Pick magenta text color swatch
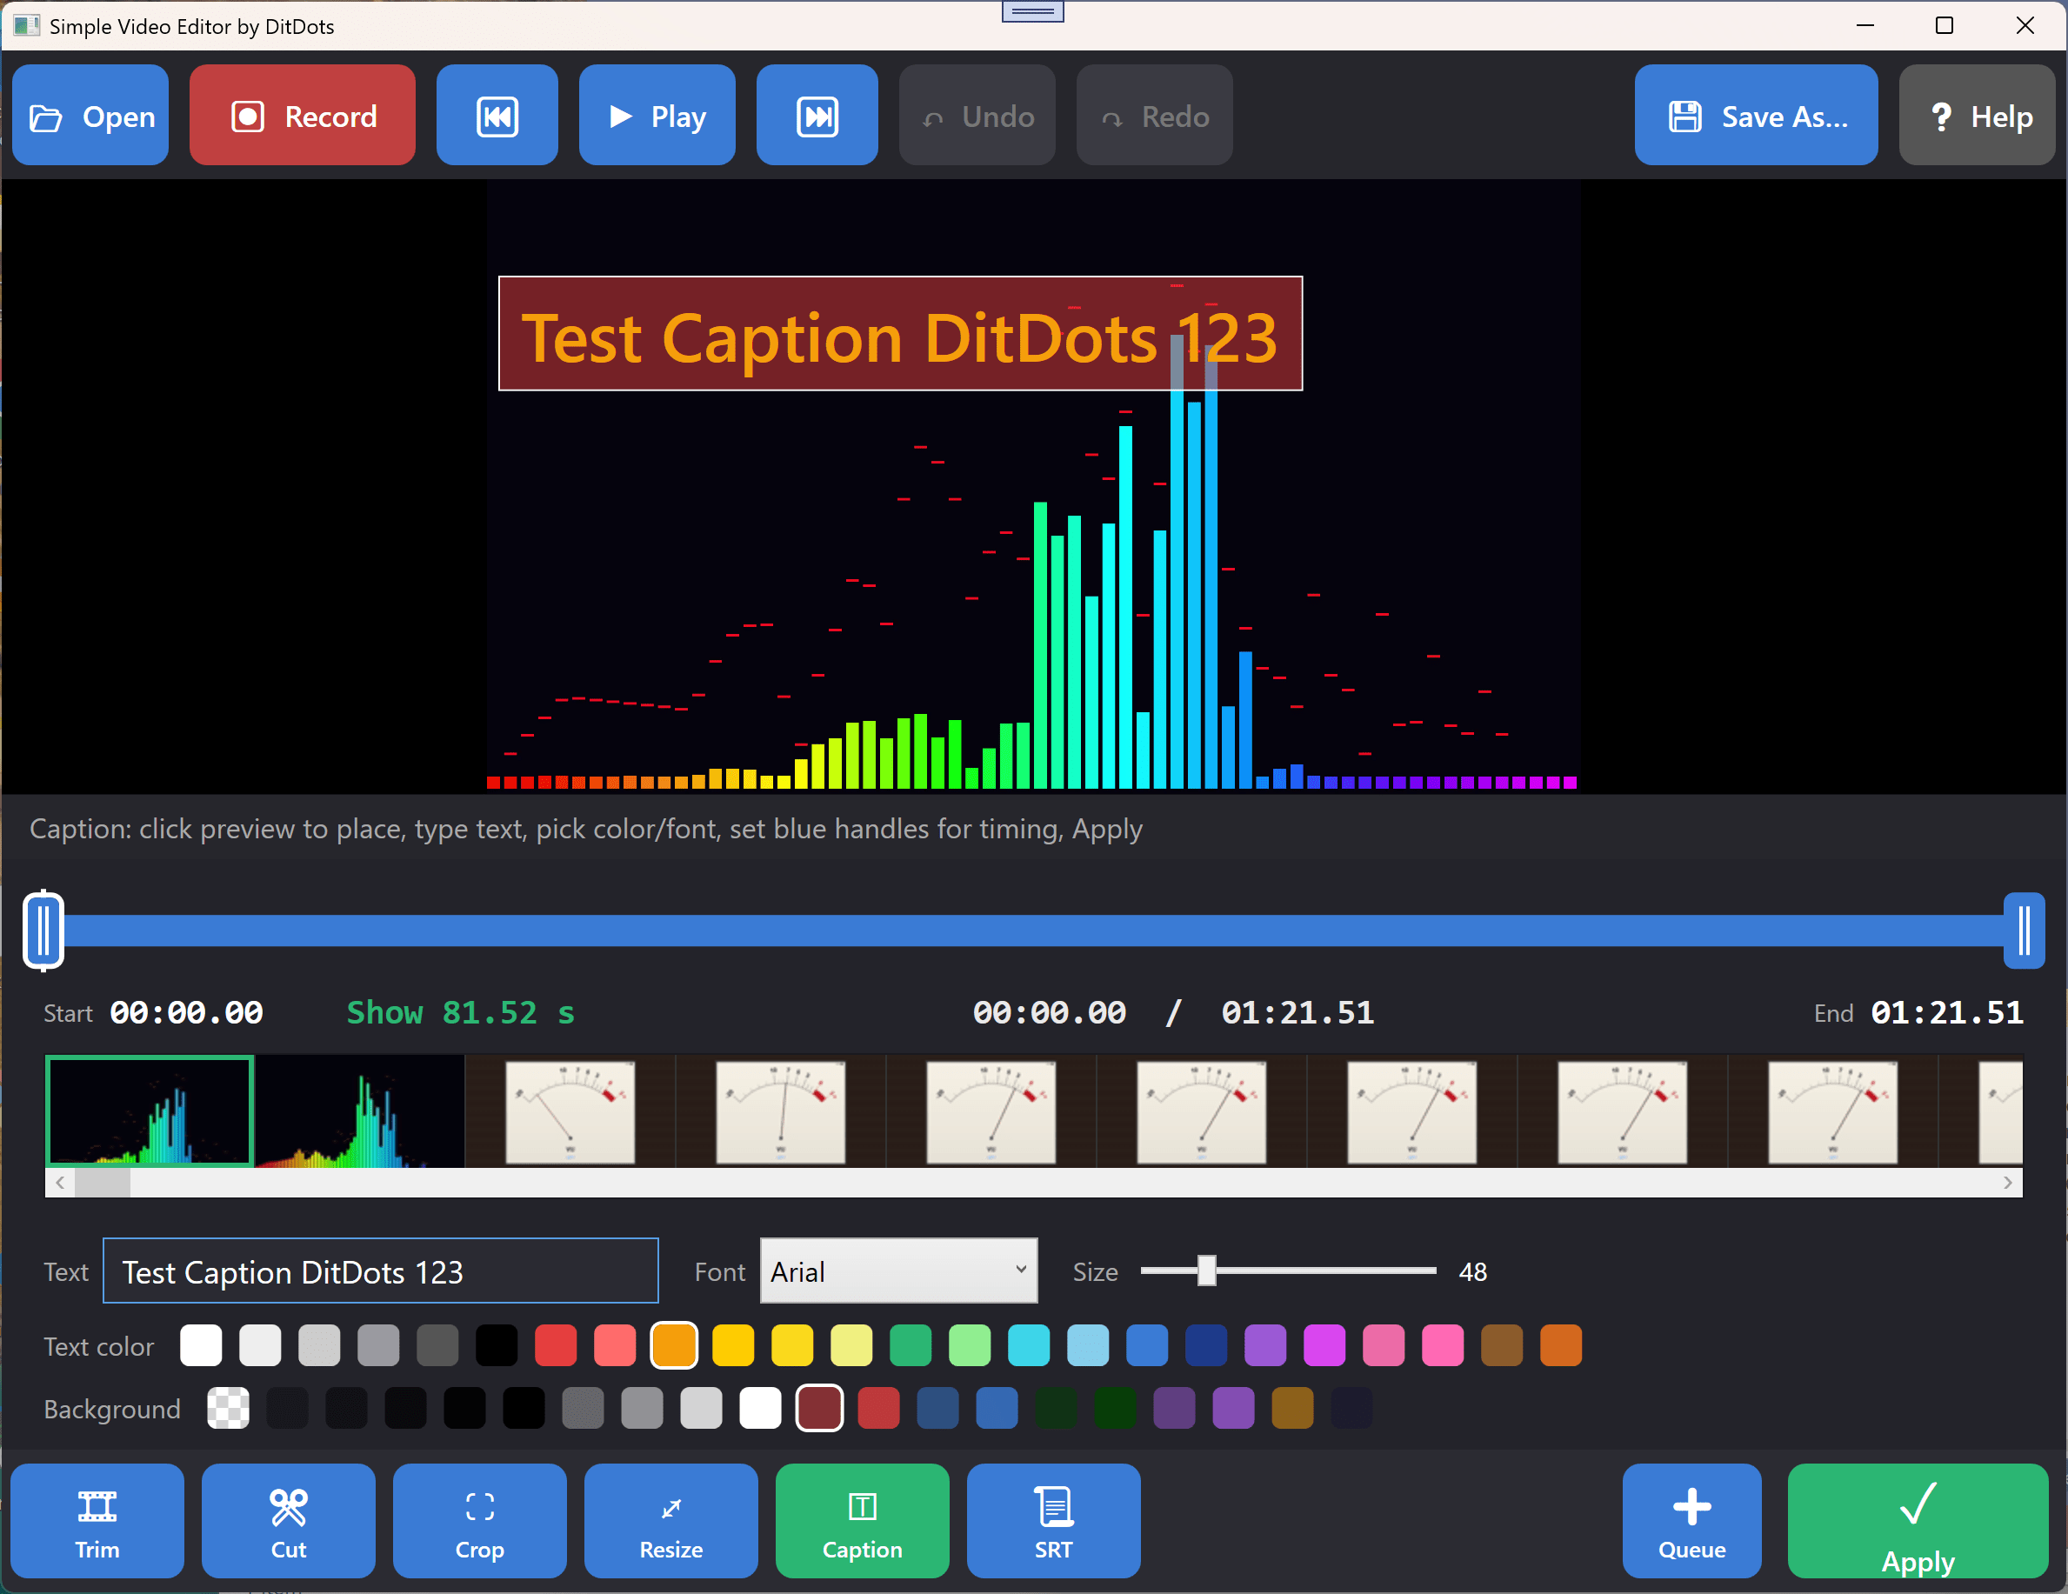2068x1594 pixels. tap(1324, 1346)
